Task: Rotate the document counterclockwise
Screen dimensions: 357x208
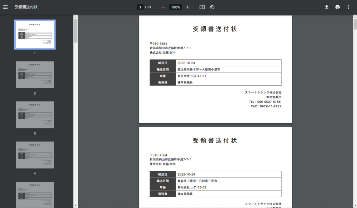Action: click(x=212, y=7)
